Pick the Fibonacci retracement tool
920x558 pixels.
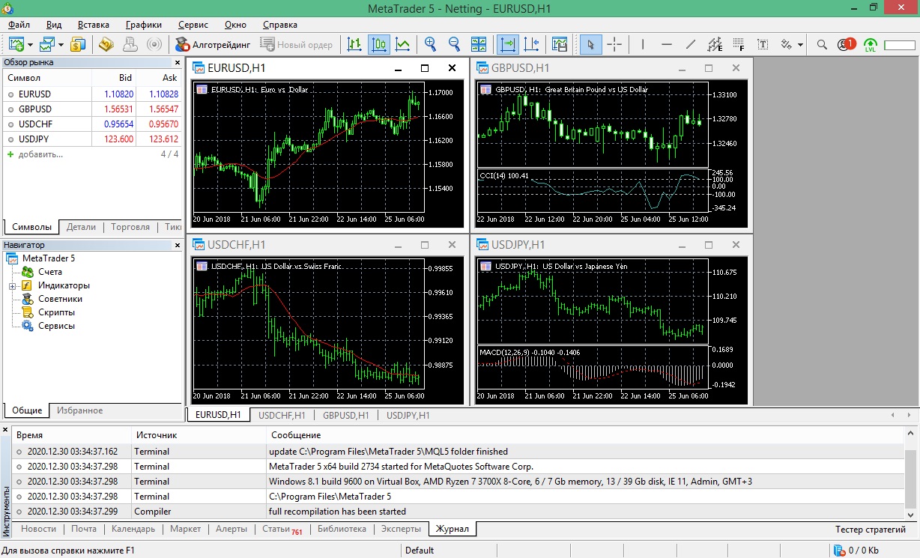click(x=739, y=44)
